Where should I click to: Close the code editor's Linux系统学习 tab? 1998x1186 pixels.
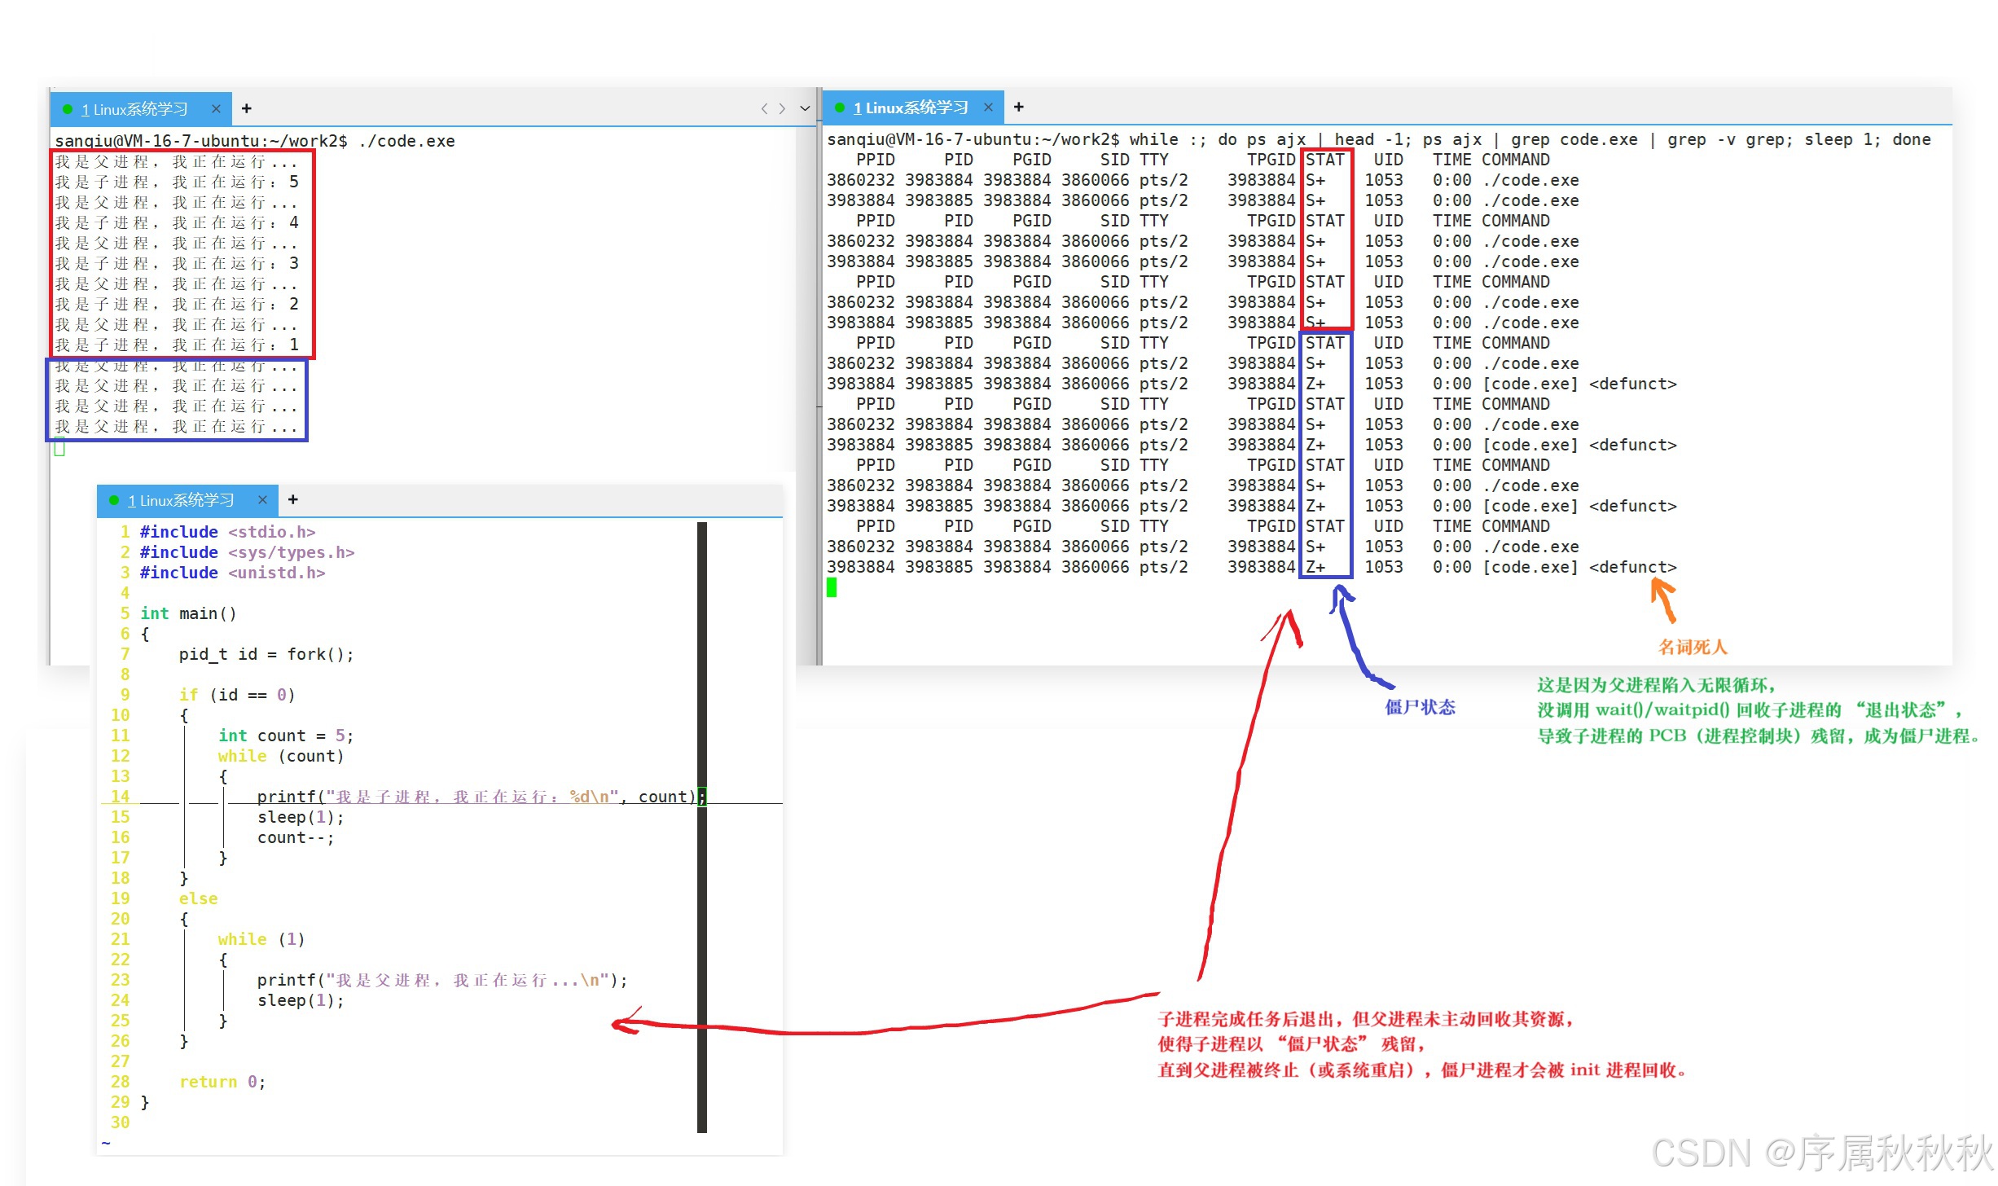coord(262,499)
